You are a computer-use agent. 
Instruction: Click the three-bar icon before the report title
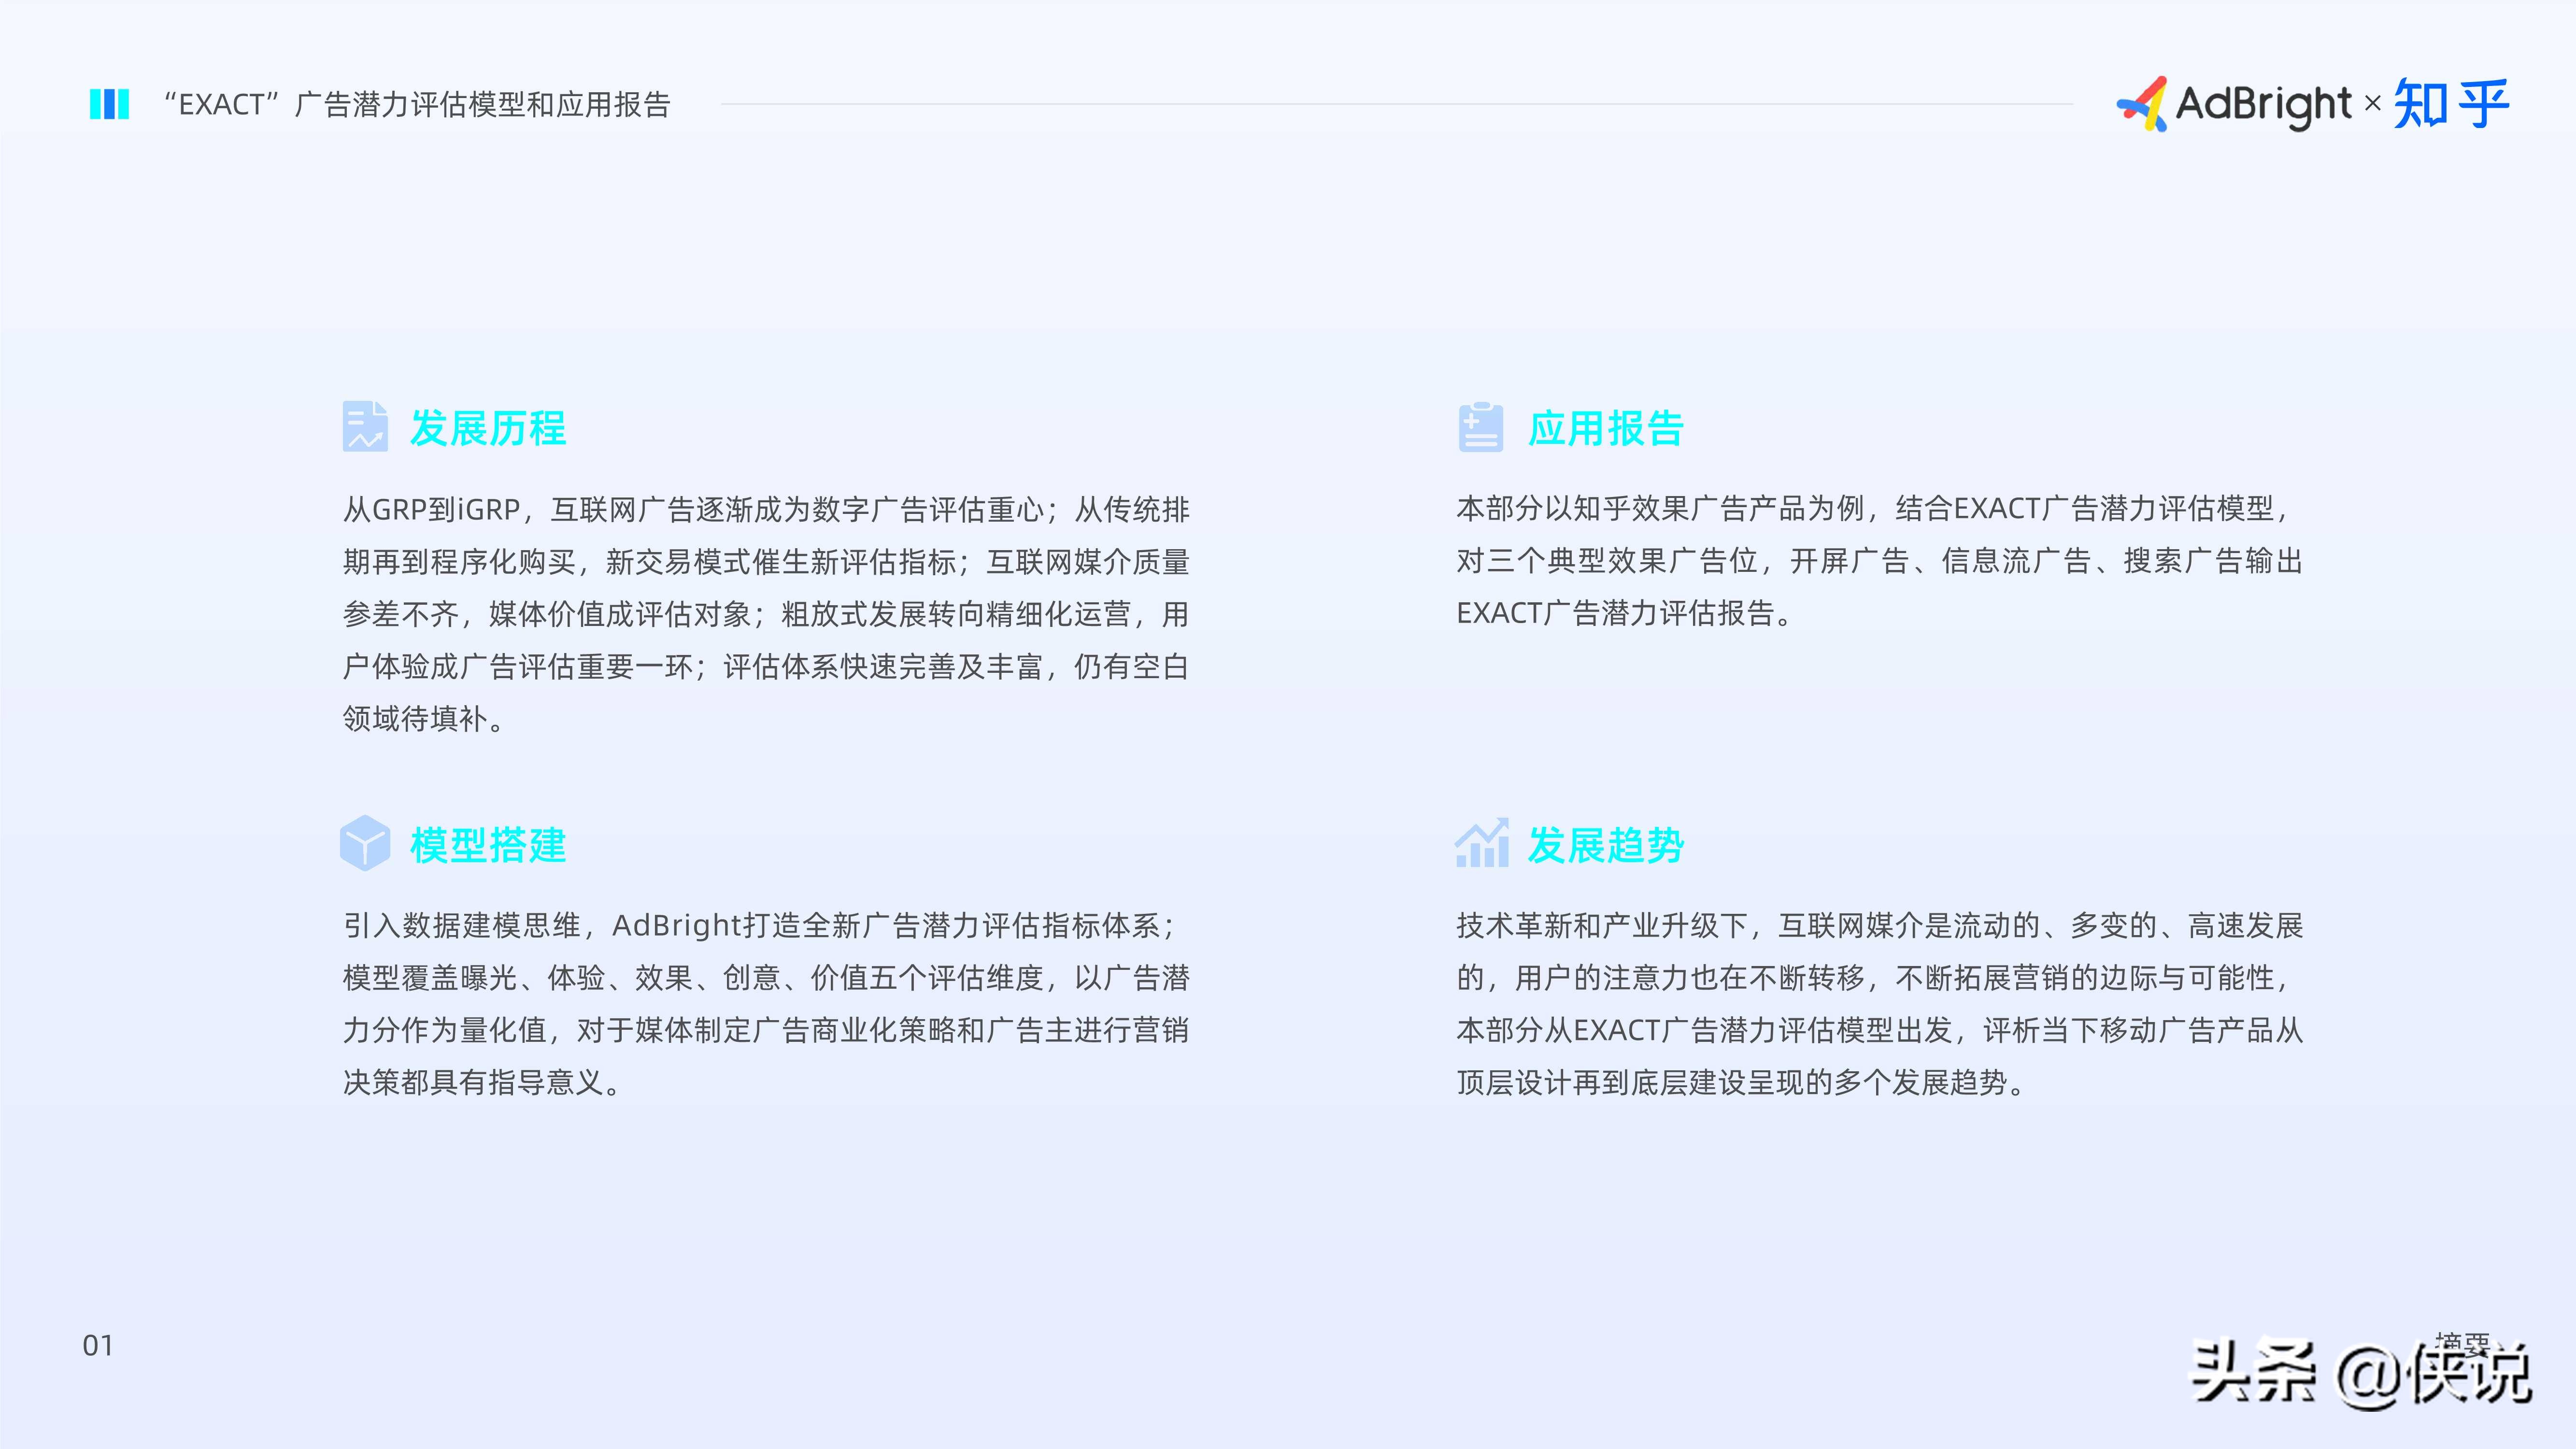coord(109,104)
